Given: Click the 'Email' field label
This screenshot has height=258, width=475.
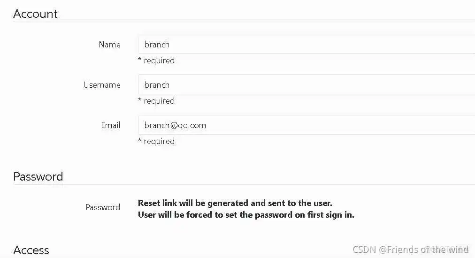Looking at the screenshot, I should (x=110, y=125).
